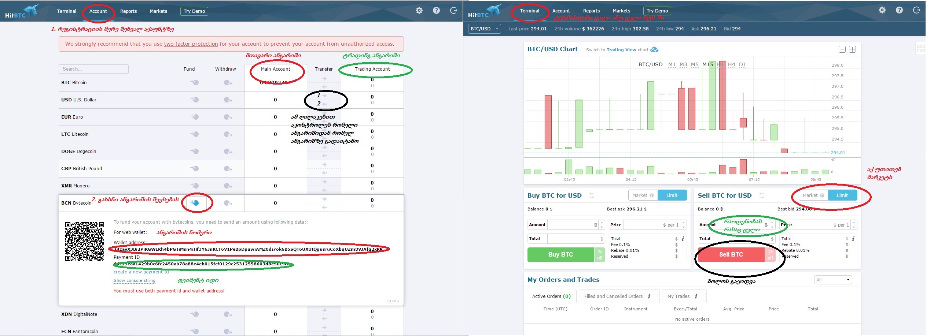Click logout icon in left Account window
The height and width of the screenshot is (336, 934).
[453, 11]
